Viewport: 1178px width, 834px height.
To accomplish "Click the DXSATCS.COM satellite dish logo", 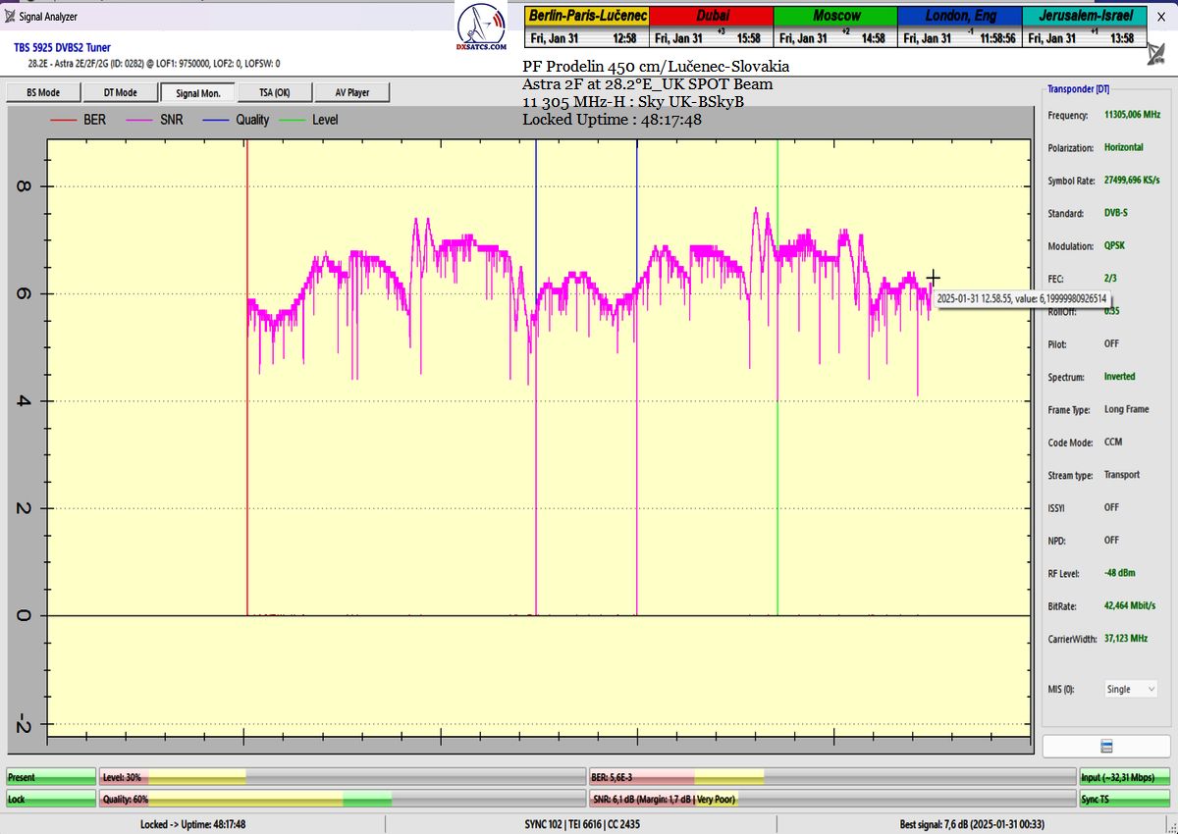I will coord(481,27).
